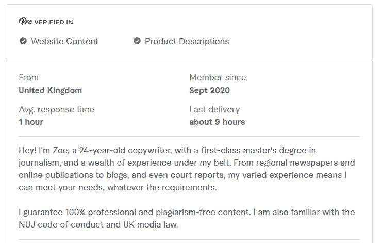The width and height of the screenshot is (383, 243).
Task: Click the United Kingdom country value
Action: (51, 91)
